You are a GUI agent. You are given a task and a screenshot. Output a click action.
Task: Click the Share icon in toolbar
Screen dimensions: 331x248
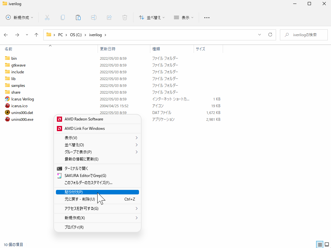(109, 17)
